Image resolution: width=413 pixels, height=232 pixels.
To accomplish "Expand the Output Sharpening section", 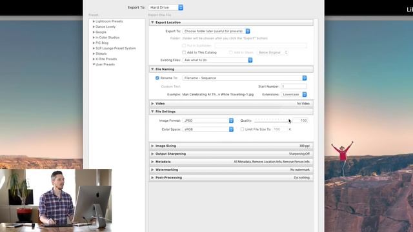I will [152, 154].
